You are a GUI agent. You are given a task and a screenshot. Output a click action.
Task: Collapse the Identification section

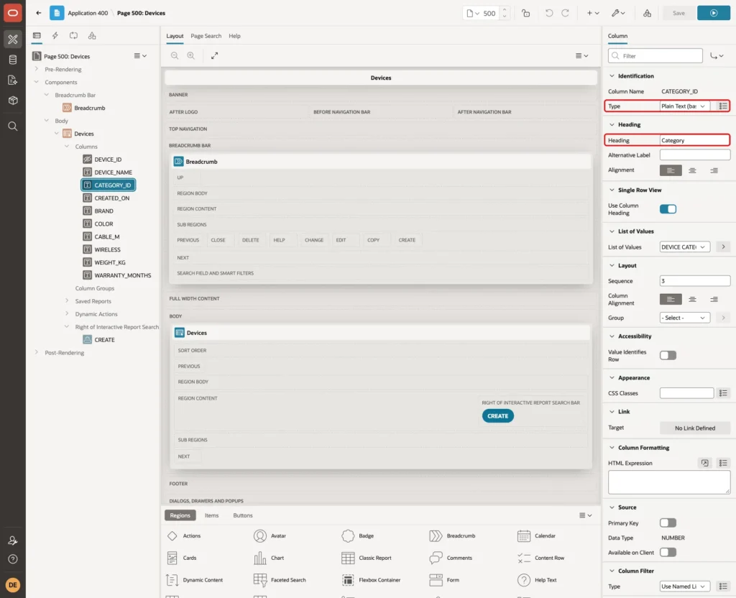click(x=612, y=76)
